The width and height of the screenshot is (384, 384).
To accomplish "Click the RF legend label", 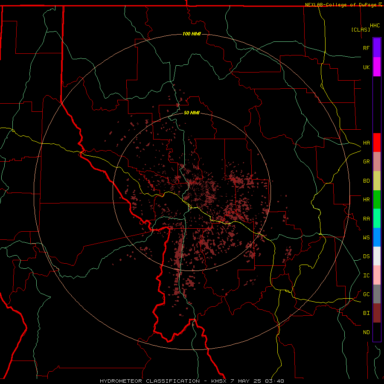I will point(366,48).
